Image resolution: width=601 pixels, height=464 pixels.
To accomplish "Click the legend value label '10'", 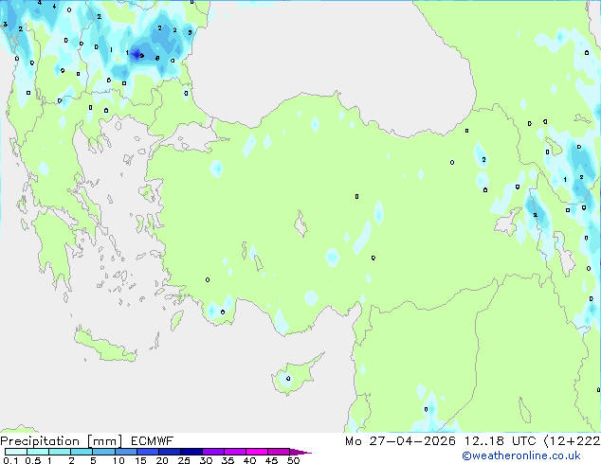I will (x=118, y=460).
